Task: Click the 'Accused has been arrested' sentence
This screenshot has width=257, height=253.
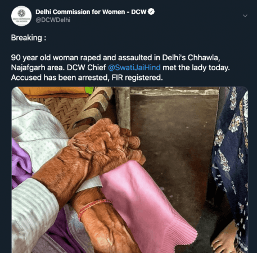Action: pos(87,78)
